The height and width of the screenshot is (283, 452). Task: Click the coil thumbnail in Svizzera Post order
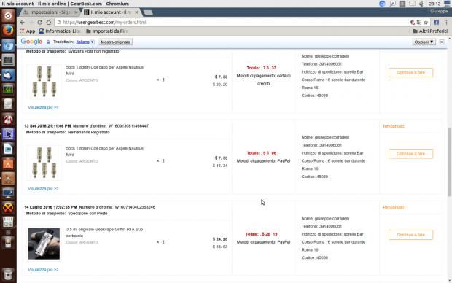pyautogui.click(x=44, y=82)
